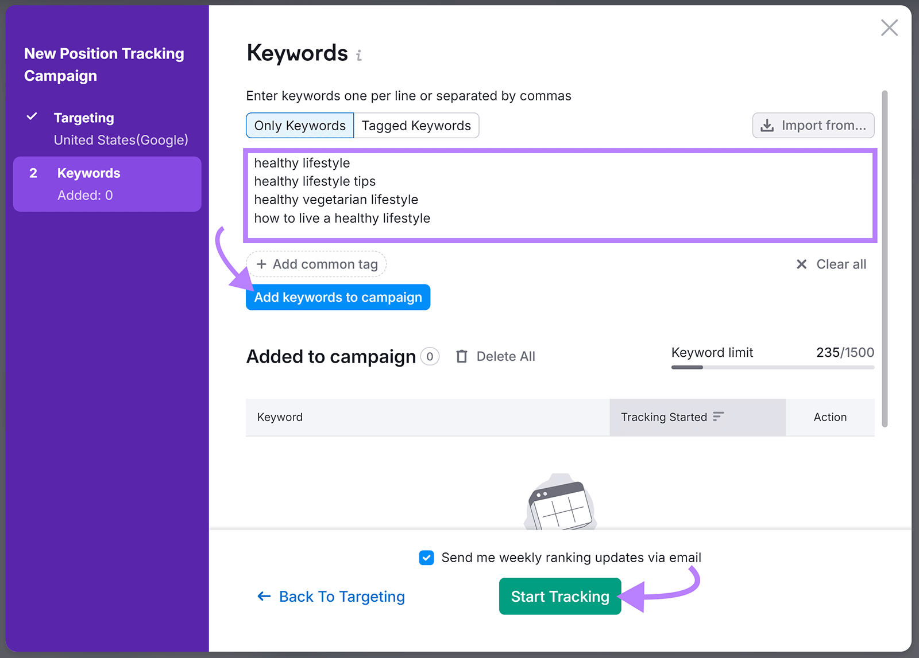The image size is (919, 658).
Task: Uncheck weekly ranking updates via email
Action: (x=426, y=557)
